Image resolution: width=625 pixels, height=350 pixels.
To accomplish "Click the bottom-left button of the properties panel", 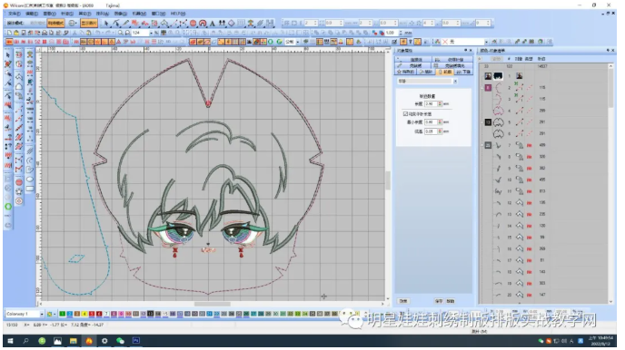I will pyautogui.click(x=403, y=301).
